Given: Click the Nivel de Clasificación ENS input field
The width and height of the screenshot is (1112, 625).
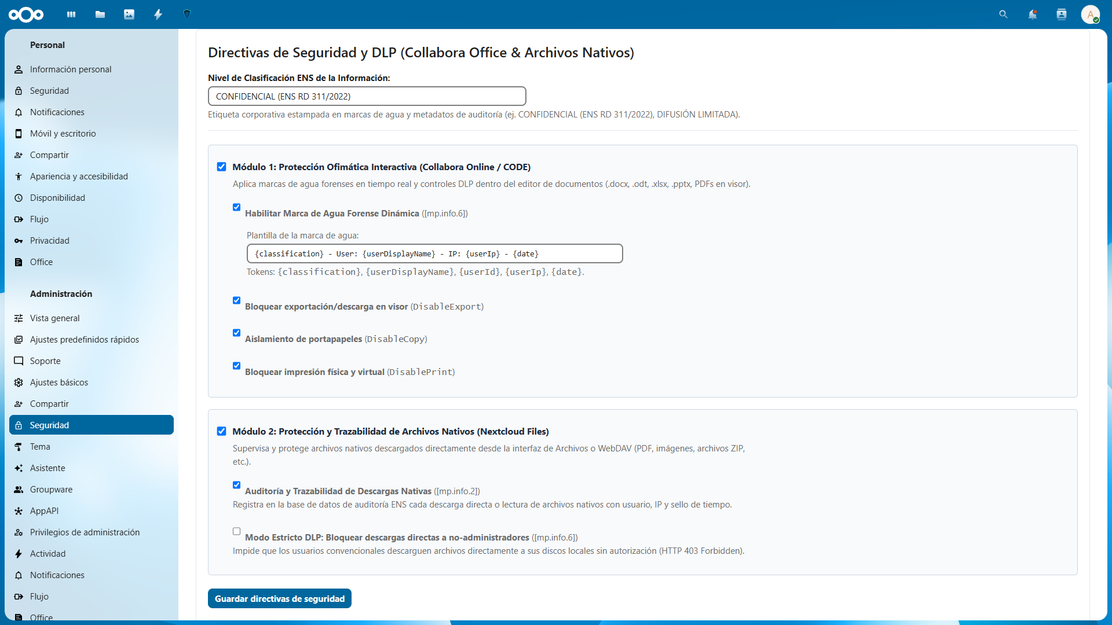Looking at the screenshot, I should 367,96.
